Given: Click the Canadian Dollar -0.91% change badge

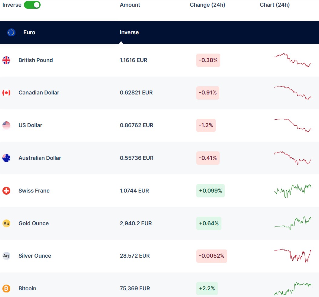Looking at the screenshot, I should (x=208, y=93).
